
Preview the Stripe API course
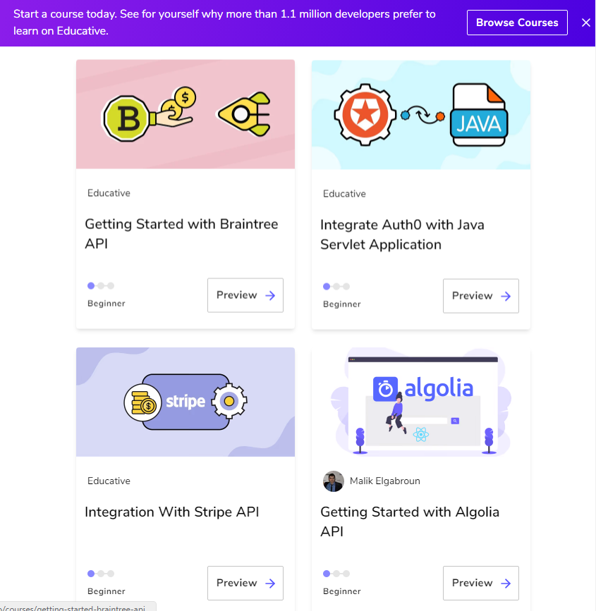coord(245,583)
